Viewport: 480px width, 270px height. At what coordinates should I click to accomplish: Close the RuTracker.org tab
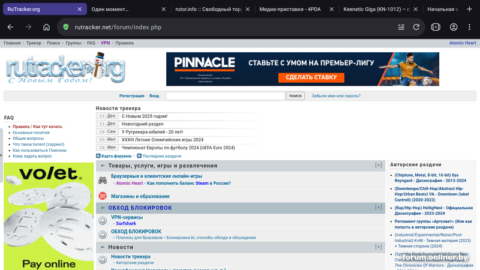point(80,9)
